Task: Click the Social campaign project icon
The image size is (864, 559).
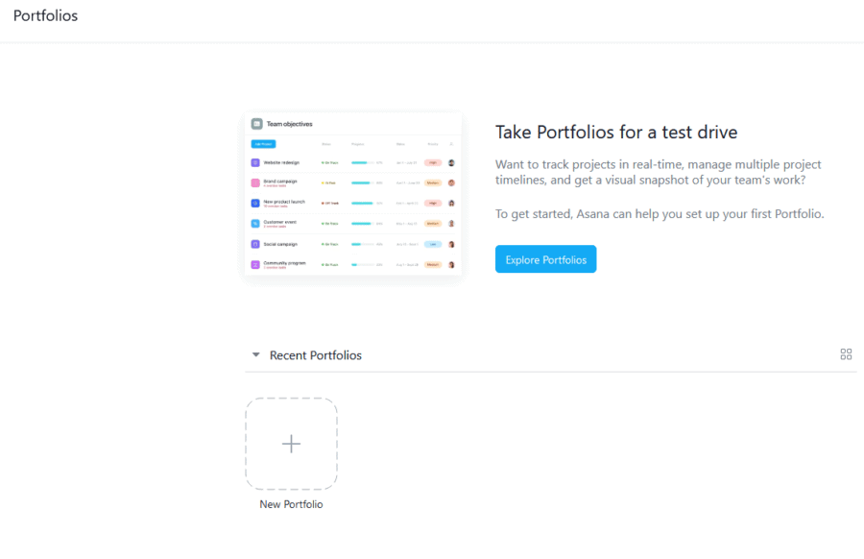Action: pos(255,244)
